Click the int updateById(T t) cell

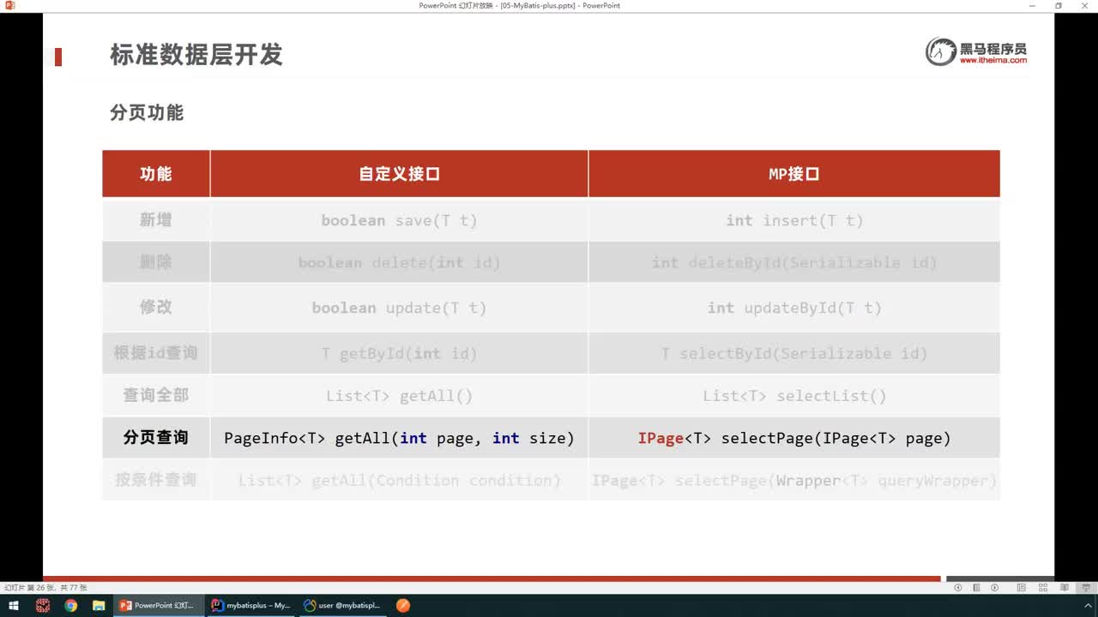pos(794,308)
